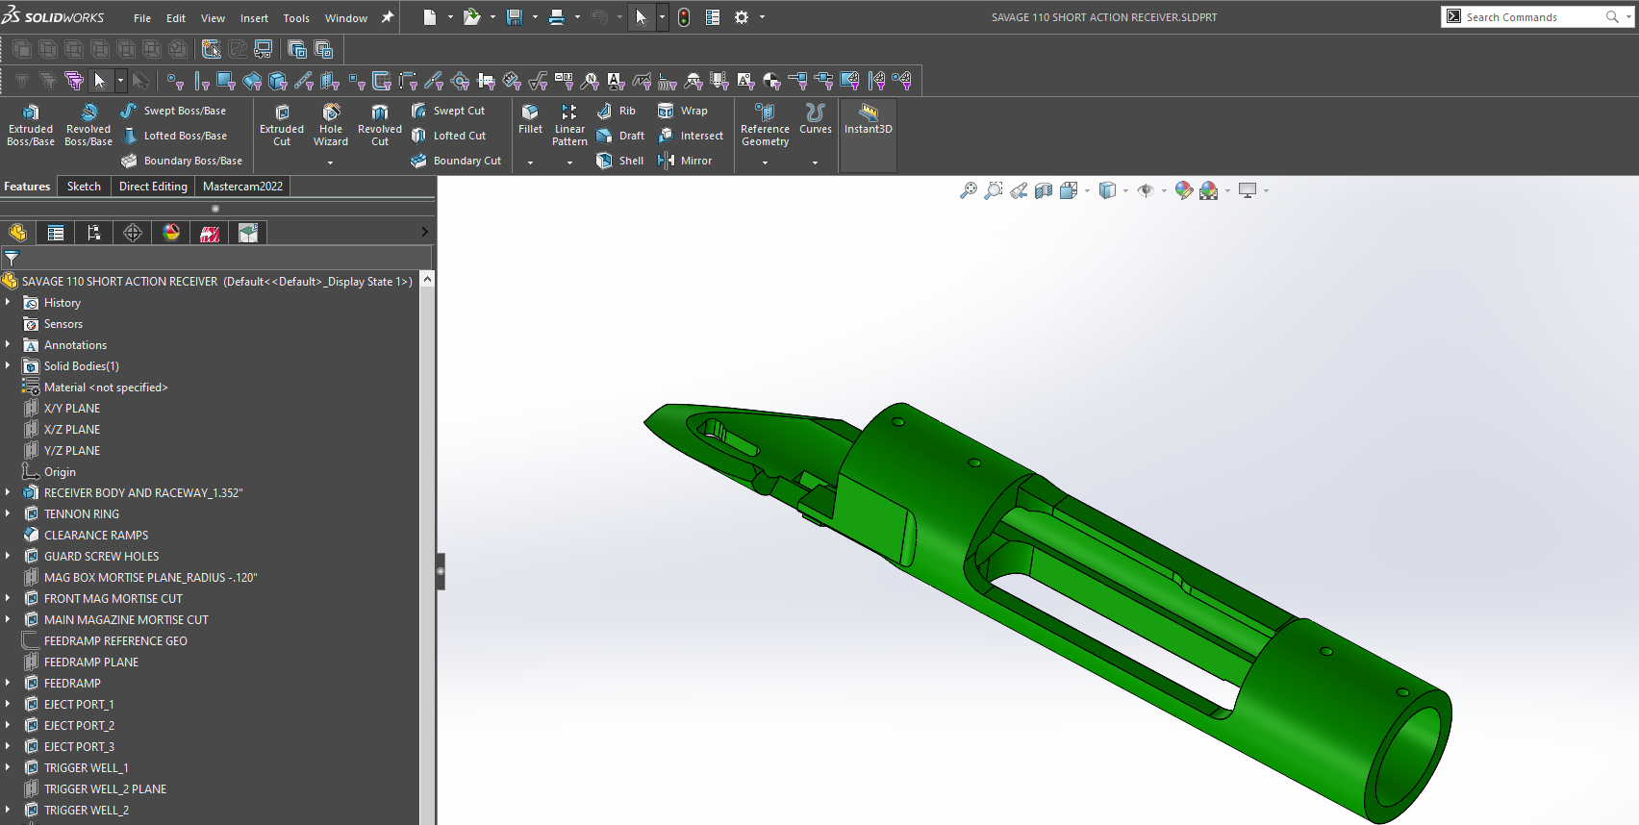1639x825 pixels.
Task: Open the Save button dropdown arrow
Action: click(x=535, y=17)
